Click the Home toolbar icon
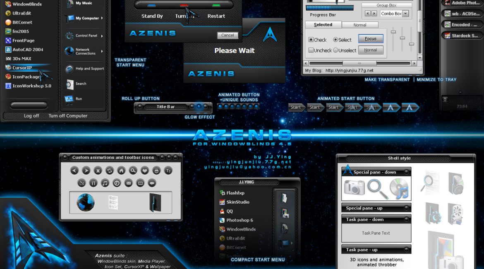 pyautogui.click(x=121, y=171)
